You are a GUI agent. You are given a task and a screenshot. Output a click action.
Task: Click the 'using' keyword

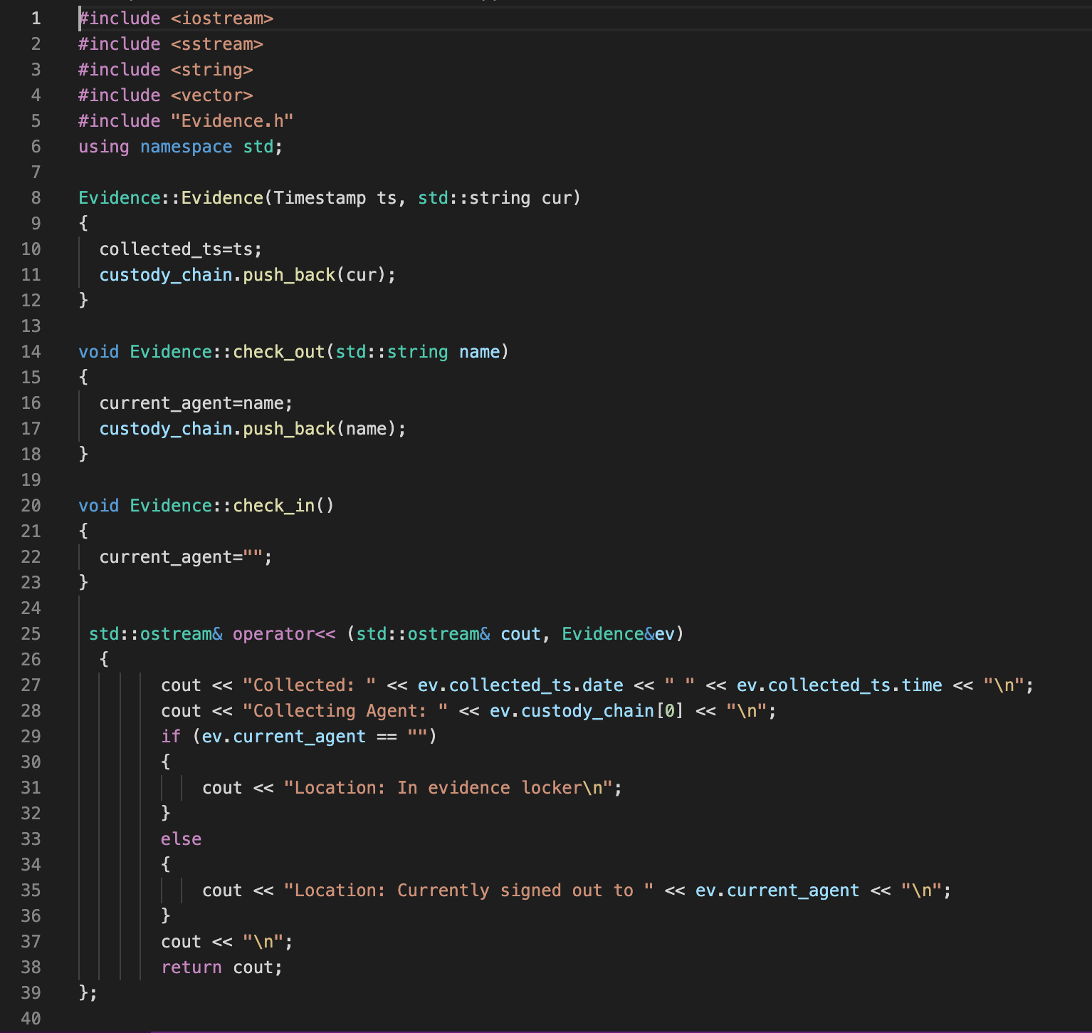point(104,147)
